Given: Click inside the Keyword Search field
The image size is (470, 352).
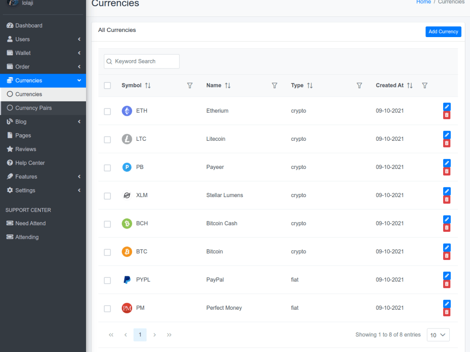Looking at the screenshot, I should pos(141,61).
